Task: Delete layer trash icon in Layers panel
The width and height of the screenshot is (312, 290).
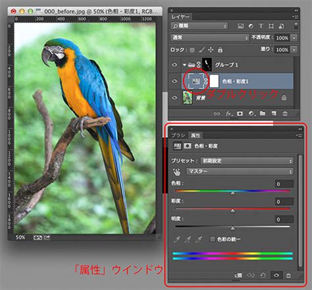Action: coord(285,113)
